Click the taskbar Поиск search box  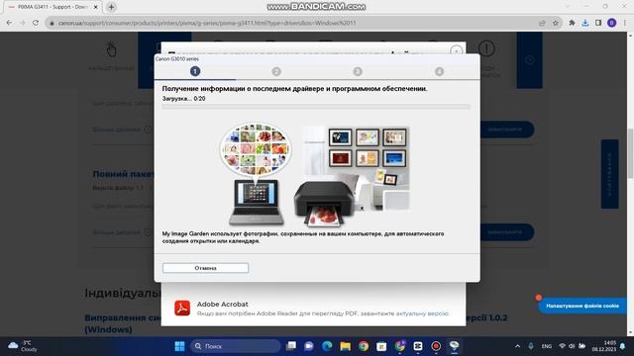(236, 346)
